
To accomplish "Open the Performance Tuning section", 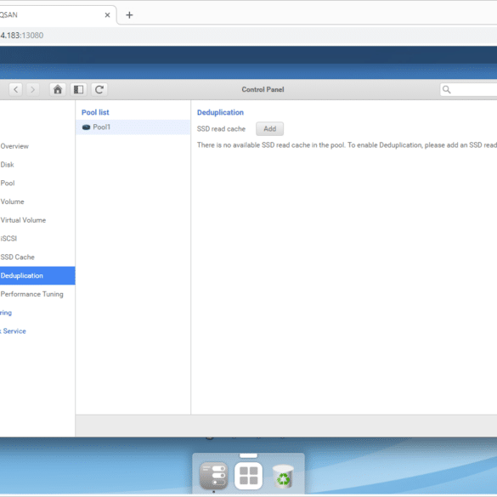I will click(x=32, y=294).
